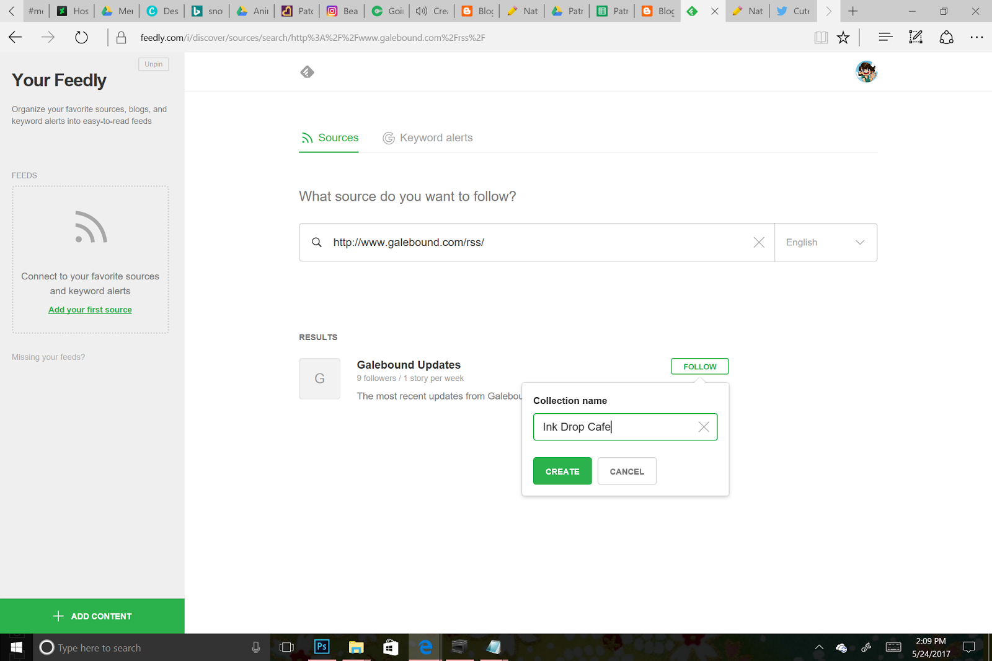Viewport: 992px width, 661px height.
Task: Switch to the 'sno' browser tab
Action: (x=207, y=11)
